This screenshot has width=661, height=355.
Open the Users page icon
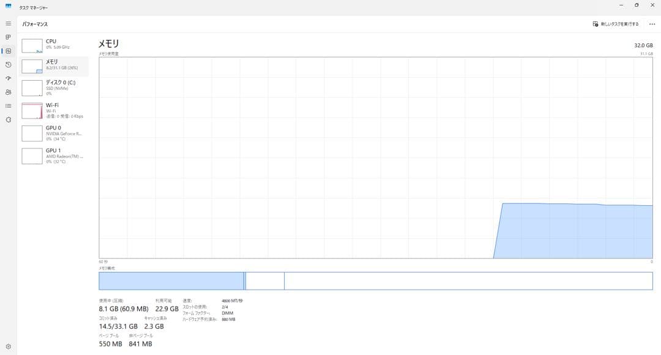[x=8, y=92]
